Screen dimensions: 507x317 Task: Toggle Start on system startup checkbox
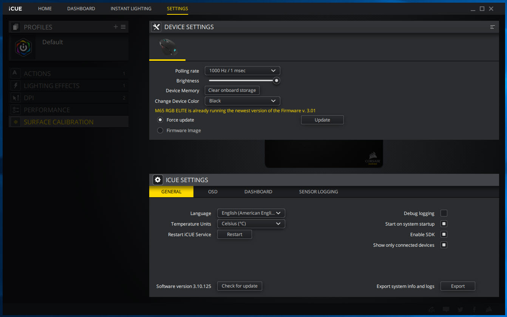444,224
